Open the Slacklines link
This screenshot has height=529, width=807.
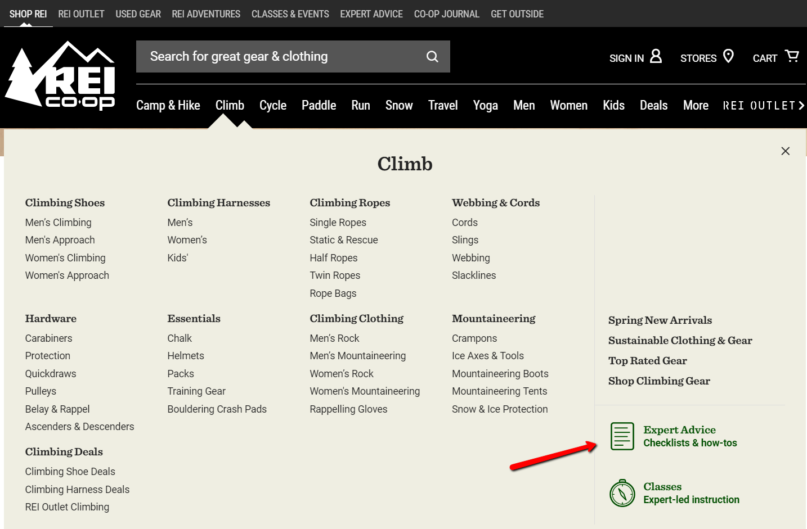[474, 275]
